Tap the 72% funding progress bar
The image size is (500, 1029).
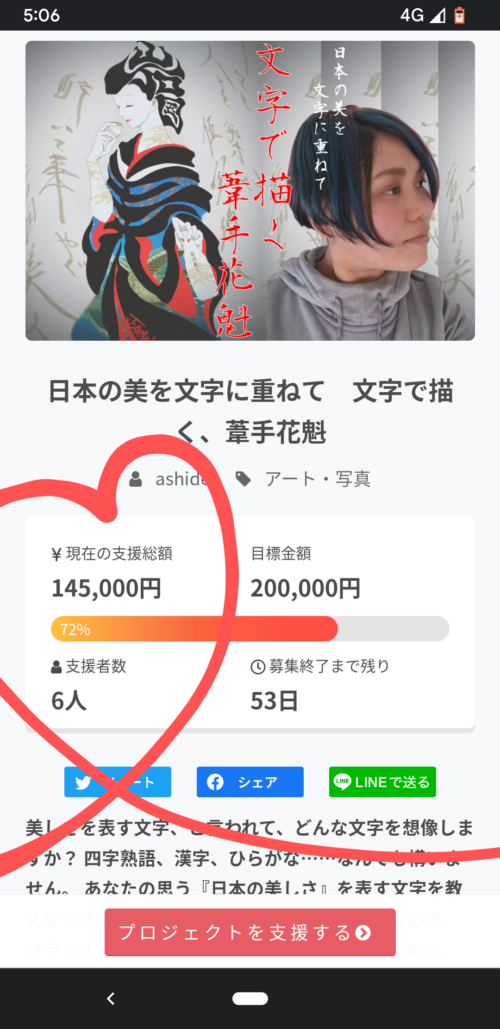[250, 629]
